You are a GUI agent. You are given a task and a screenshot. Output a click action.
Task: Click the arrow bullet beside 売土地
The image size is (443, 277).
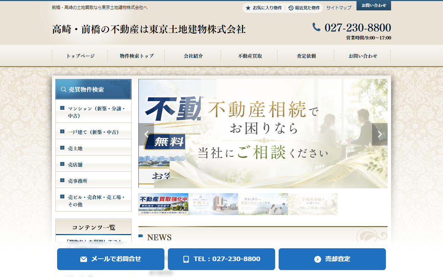pyautogui.click(x=62, y=148)
